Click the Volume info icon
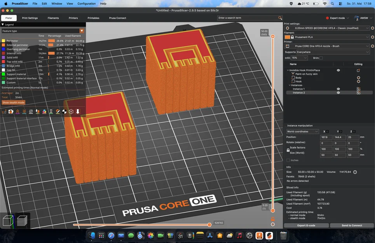 (x=355, y=172)
